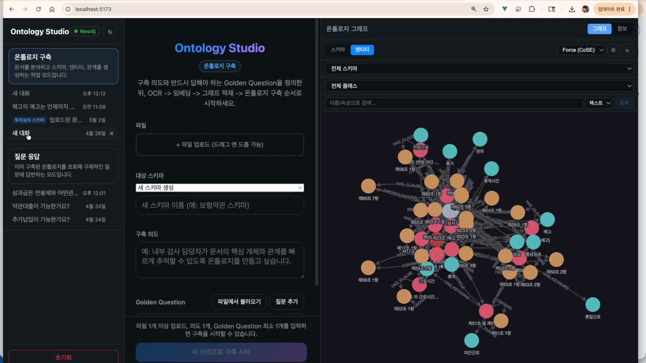Screen dimensions: 646x363
Task: Focus the browser address bar
Action: 262,9
